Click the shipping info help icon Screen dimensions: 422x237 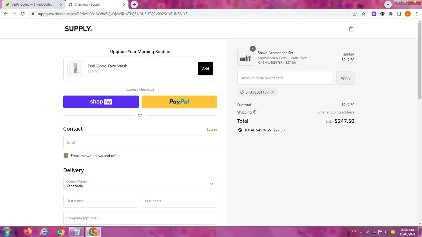tap(255, 112)
